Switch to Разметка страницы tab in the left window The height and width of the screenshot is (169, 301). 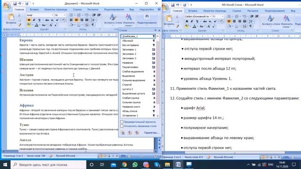[x=55, y=9]
